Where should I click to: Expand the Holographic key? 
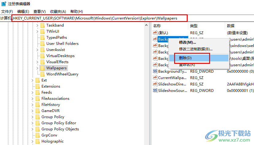pyautogui.click(x=32, y=142)
